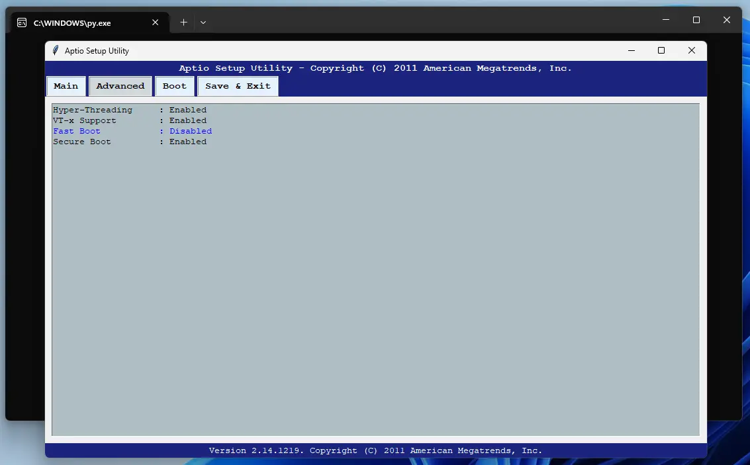Select the Hyper-Threading setting label
This screenshot has height=465, width=750.
click(93, 110)
